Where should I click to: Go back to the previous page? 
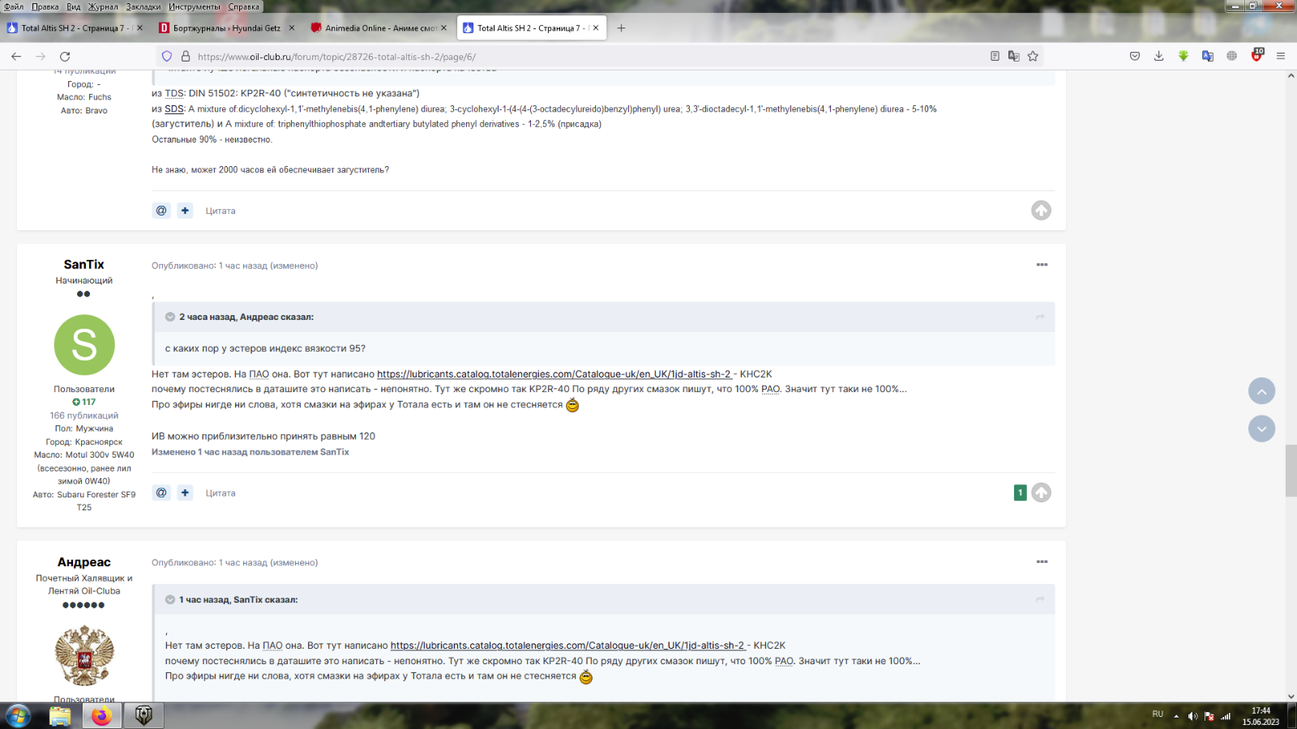tap(16, 57)
